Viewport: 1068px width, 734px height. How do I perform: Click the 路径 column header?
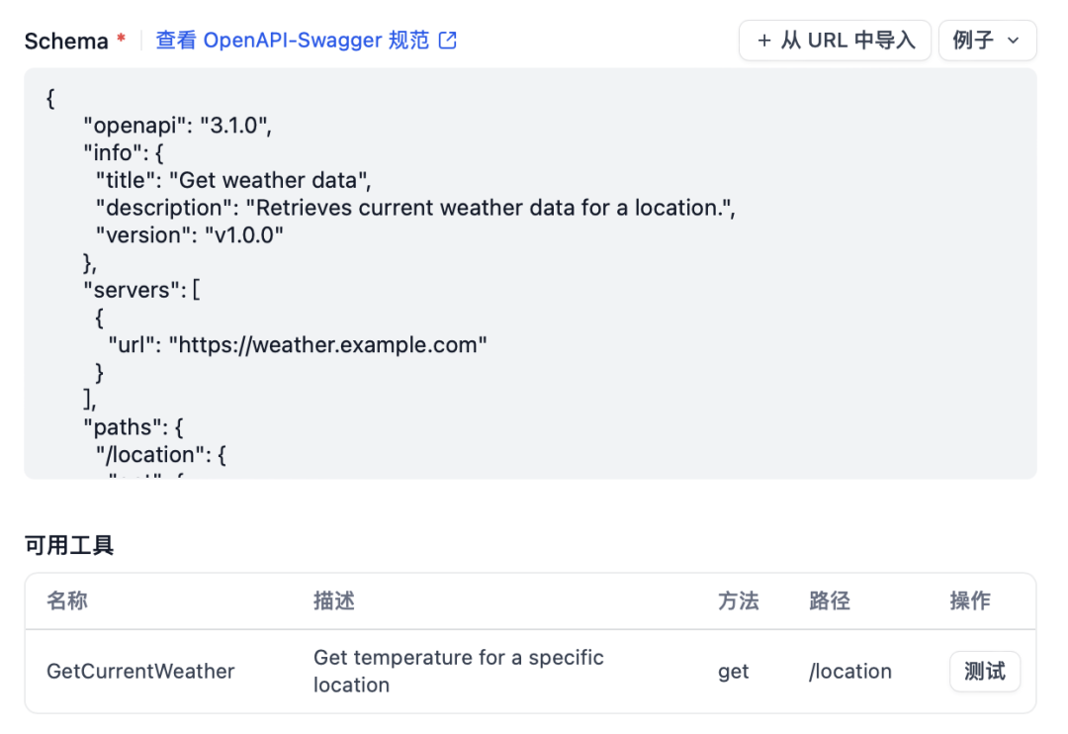click(830, 601)
